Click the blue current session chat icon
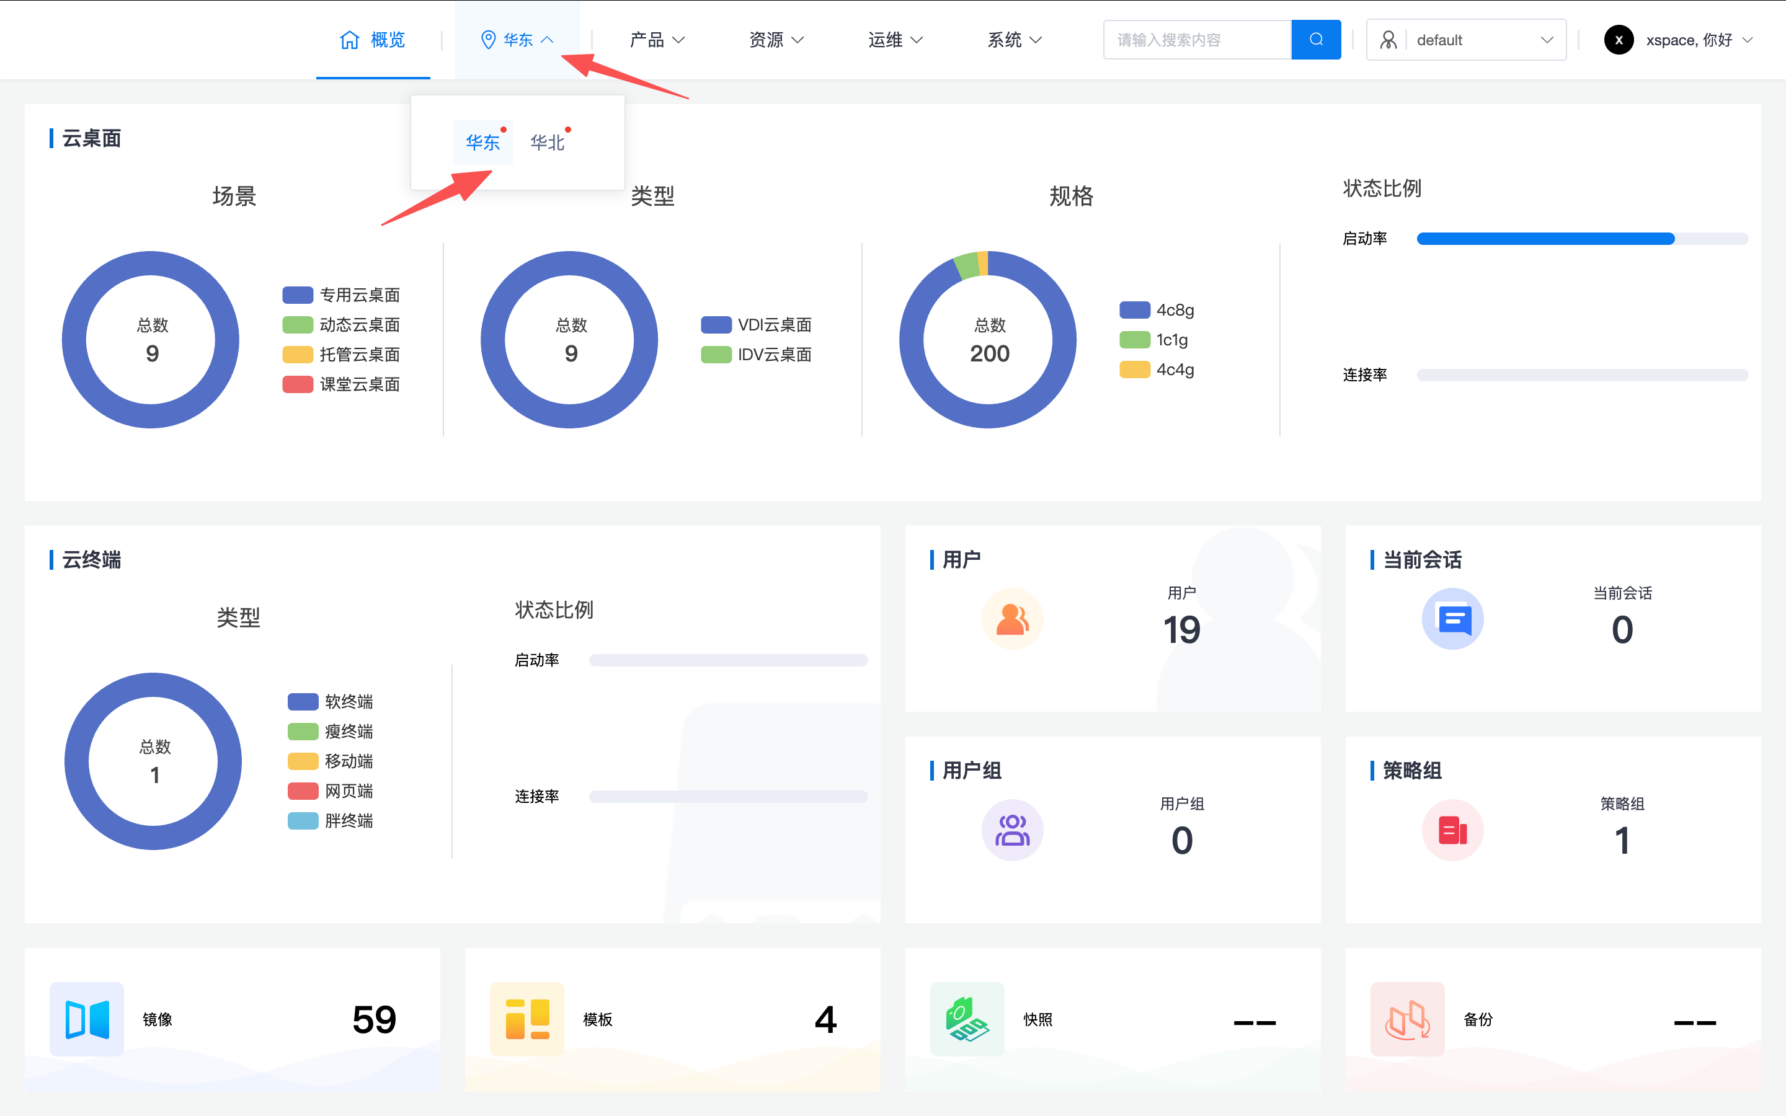Image resolution: width=1786 pixels, height=1116 pixels. point(1452,619)
